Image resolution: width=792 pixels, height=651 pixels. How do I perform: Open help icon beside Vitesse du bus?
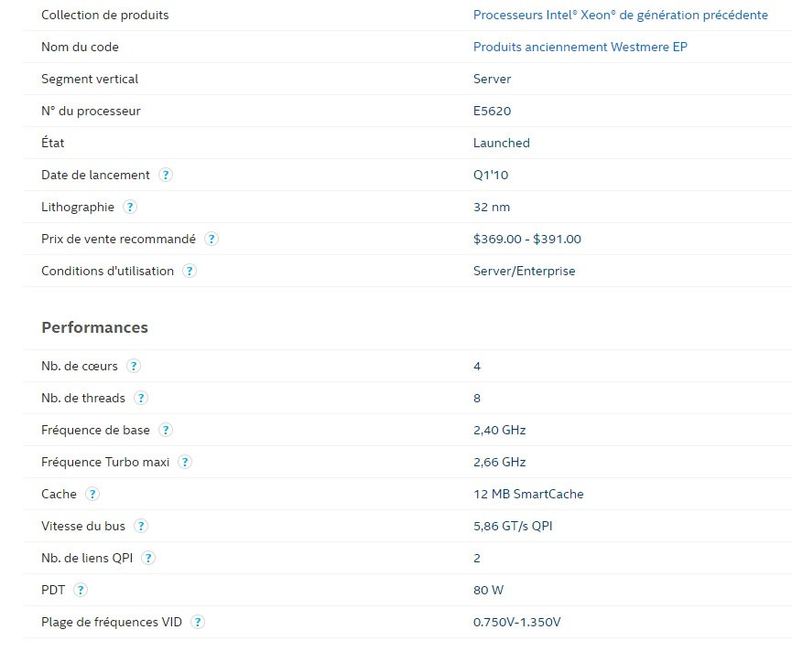point(141,526)
